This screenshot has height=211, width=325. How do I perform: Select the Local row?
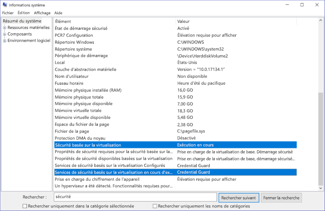click(175, 62)
